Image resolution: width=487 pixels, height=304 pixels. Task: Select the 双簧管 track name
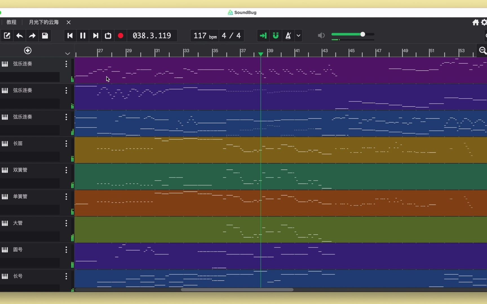pos(20,170)
